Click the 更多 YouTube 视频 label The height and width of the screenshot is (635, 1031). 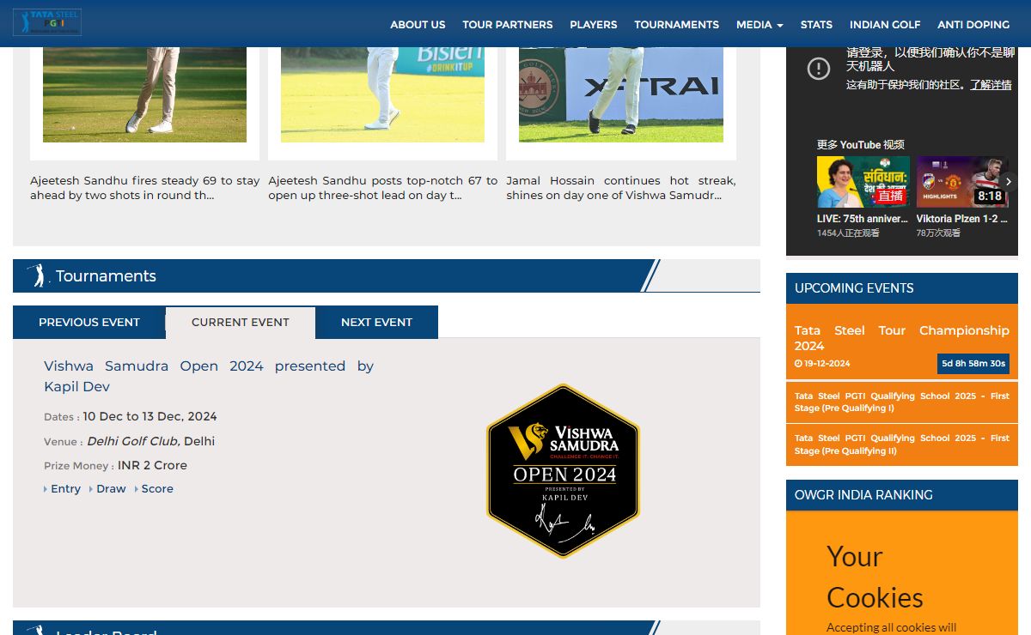click(x=860, y=144)
